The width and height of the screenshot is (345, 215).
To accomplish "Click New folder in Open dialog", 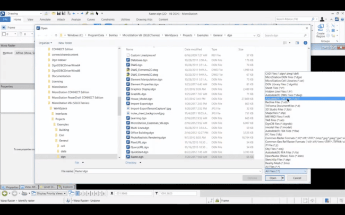I will click(65, 43).
